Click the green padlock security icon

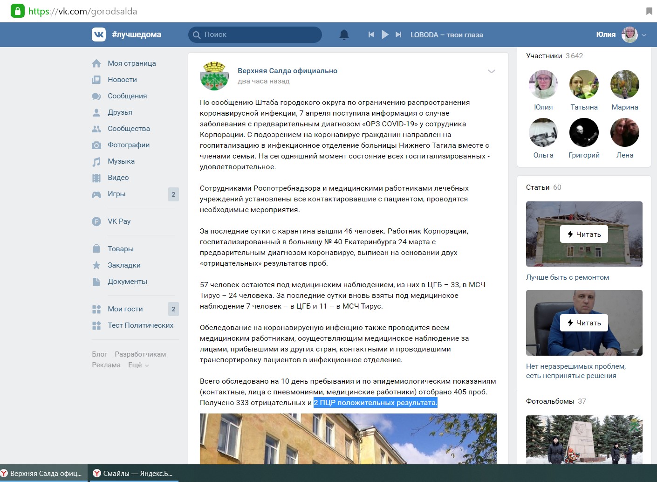point(17,11)
